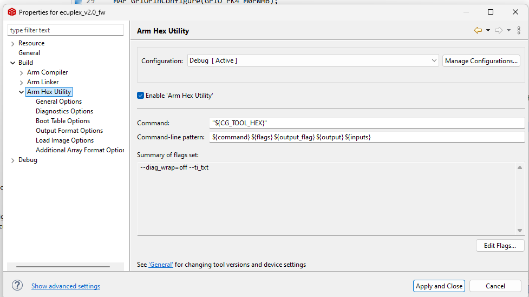Open the back history dropdown arrow
The image size is (529, 297).
488,30
